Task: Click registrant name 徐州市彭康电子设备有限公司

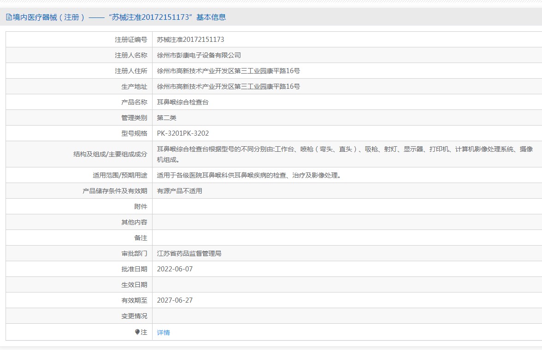Action: pyautogui.click(x=199, y=55)
